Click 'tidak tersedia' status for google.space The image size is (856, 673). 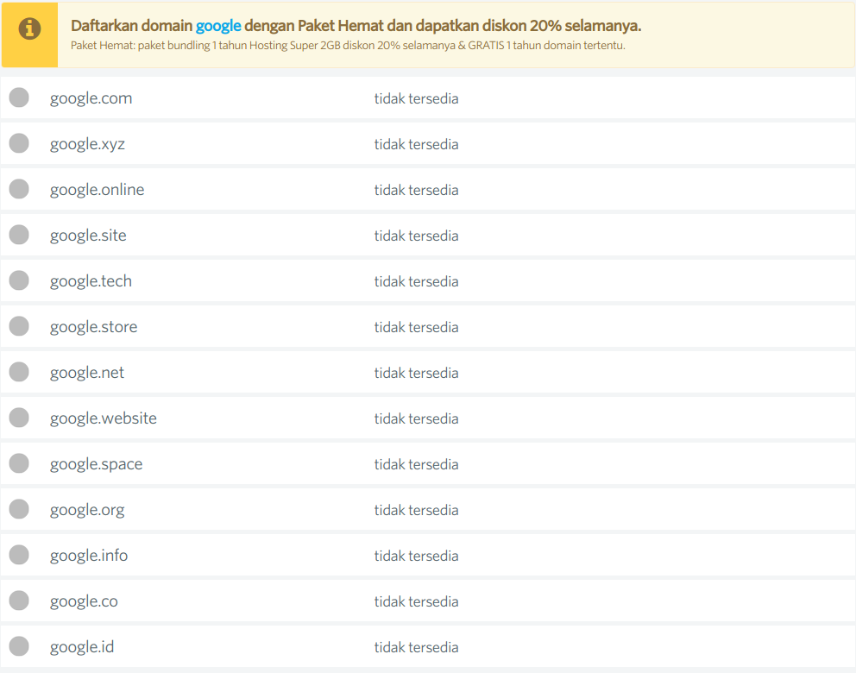click(416, 464)
